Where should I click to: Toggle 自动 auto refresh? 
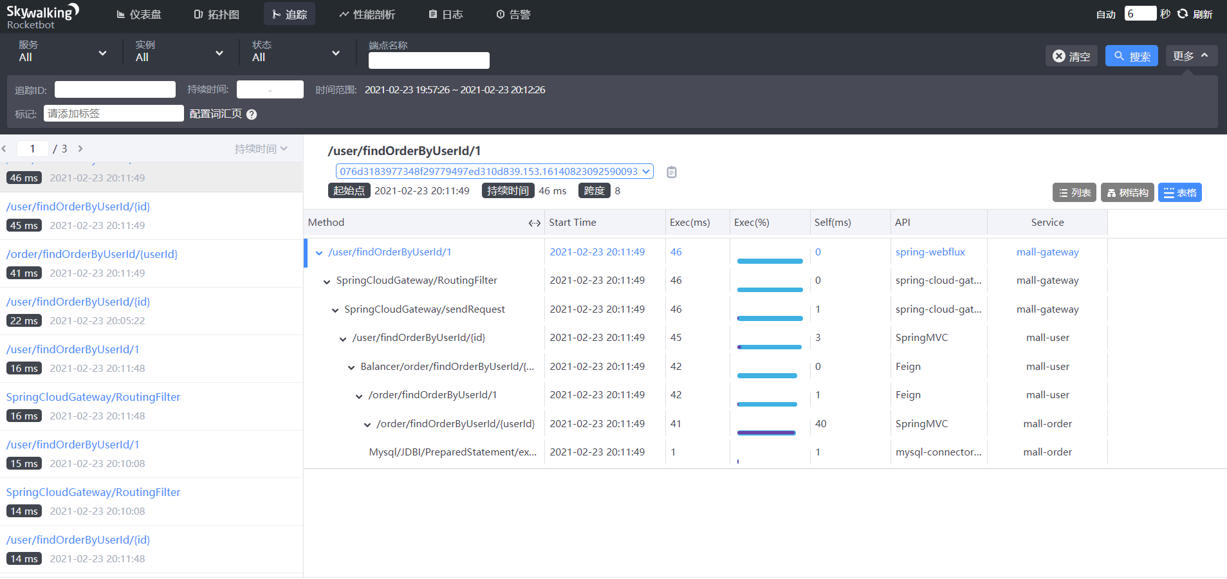pyautogui.click(x=1105, y=14)
